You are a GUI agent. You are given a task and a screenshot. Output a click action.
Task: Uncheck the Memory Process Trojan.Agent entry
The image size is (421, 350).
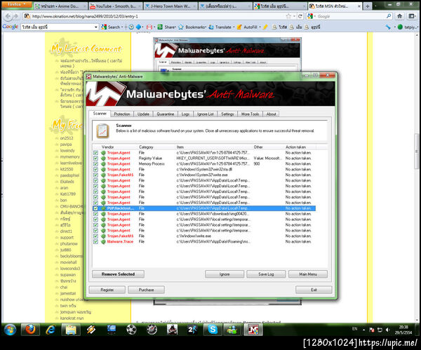(x=95, y=163)
